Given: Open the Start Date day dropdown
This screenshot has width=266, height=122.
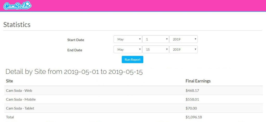Looking at the screenshot, I should point(156,39).
